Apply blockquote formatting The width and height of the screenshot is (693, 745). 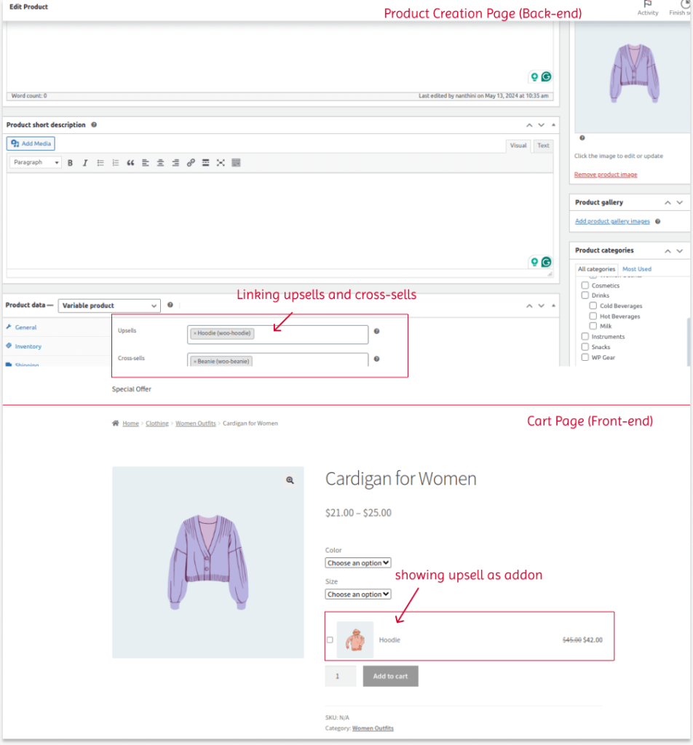click(130, 162)
